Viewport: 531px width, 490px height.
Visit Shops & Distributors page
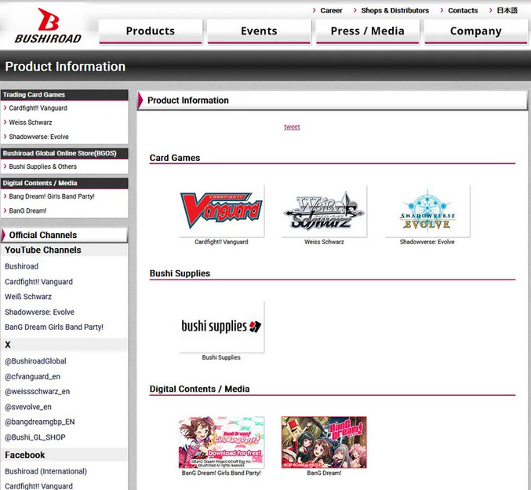(x=395, y=11)
